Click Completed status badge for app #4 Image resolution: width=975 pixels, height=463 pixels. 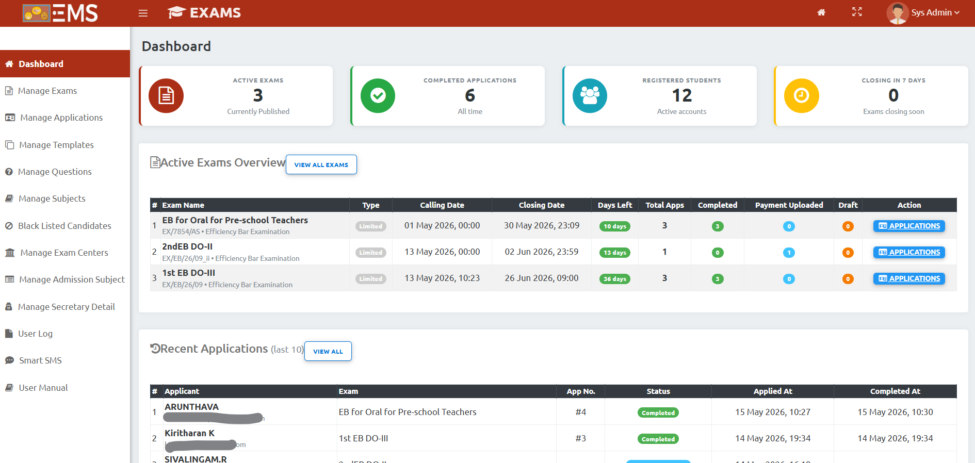point(658,413)
